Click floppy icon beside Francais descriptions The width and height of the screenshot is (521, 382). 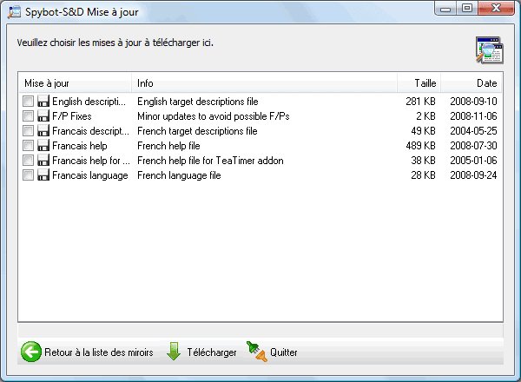click(43, 131)
